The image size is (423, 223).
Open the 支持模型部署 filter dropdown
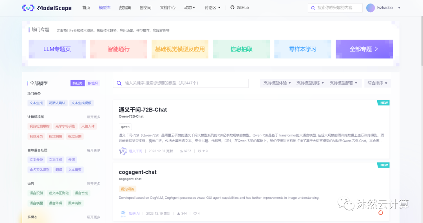point(343,83)
